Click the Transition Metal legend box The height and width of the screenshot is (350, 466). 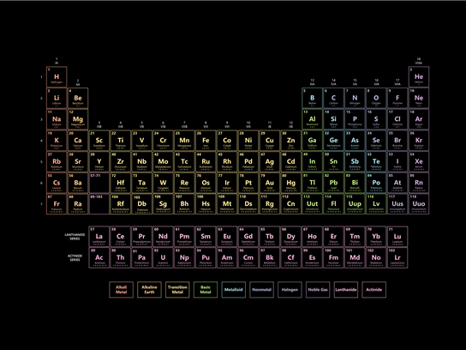(x=177, y=290)
